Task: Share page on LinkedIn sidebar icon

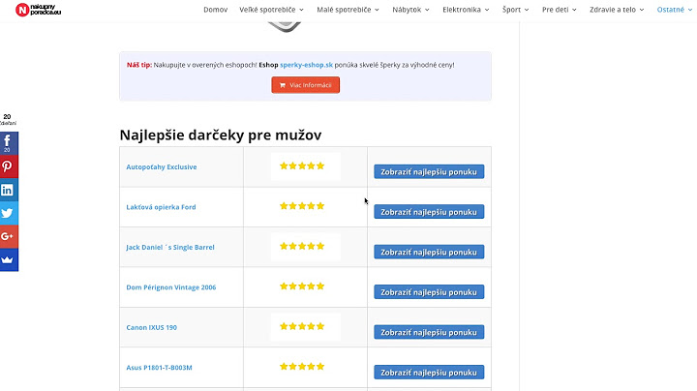Action: [x=9, y=190]
